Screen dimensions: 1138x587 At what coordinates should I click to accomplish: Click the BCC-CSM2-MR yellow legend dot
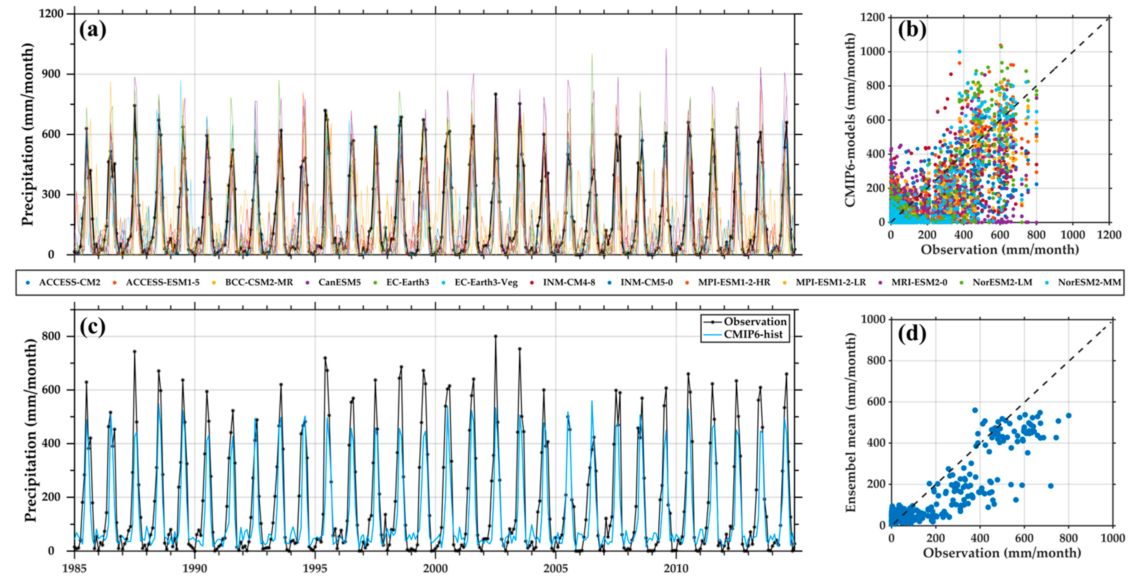214,283
